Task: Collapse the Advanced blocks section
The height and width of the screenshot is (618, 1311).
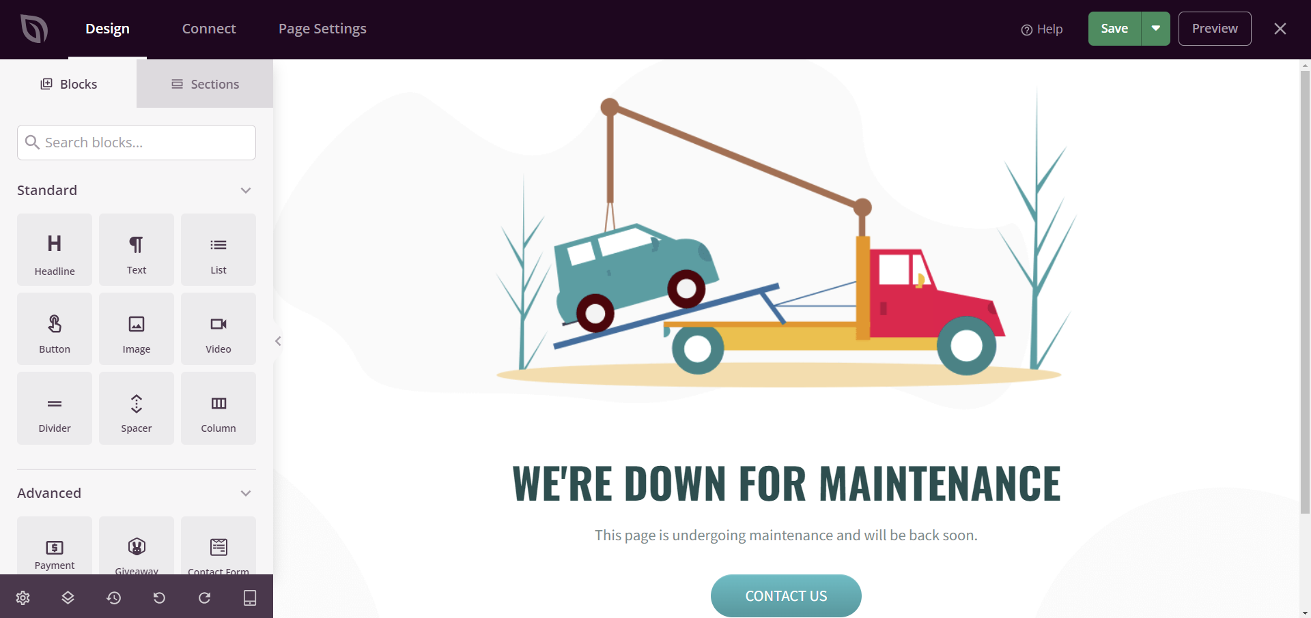Action: point(245,492)
